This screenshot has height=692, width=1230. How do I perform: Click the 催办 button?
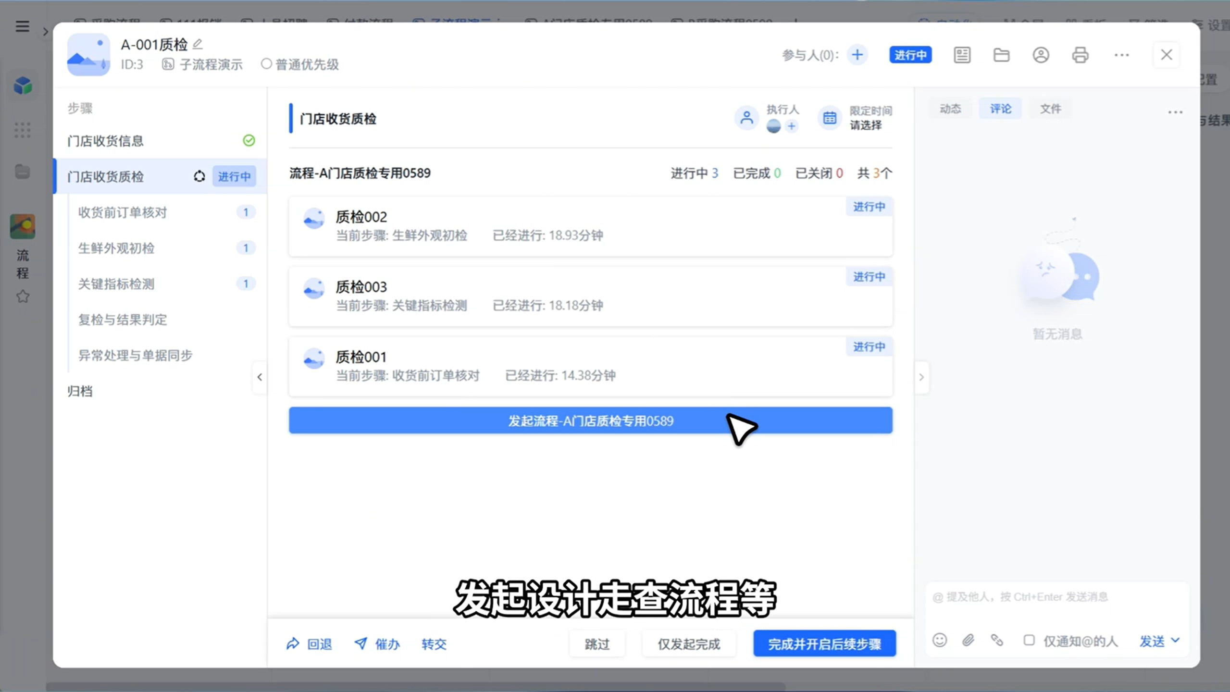377,643
